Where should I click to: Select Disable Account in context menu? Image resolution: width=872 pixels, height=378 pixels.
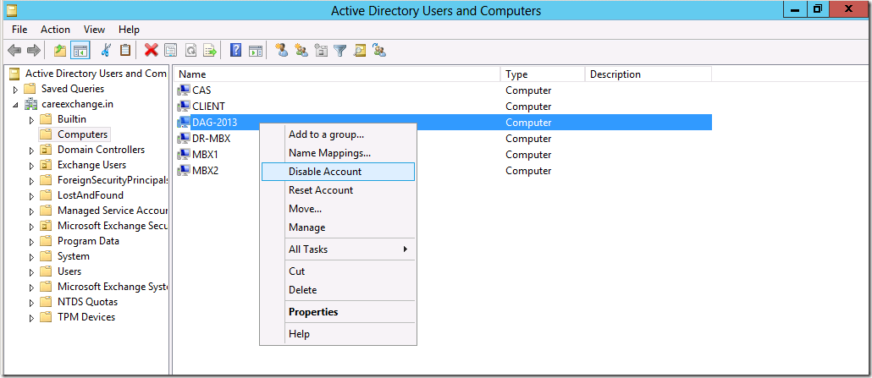[x=338, y=172]
